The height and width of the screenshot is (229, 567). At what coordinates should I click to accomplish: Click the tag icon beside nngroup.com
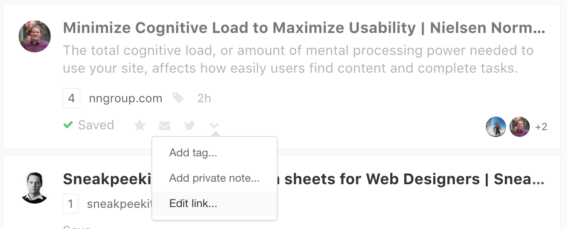[178, 98]
